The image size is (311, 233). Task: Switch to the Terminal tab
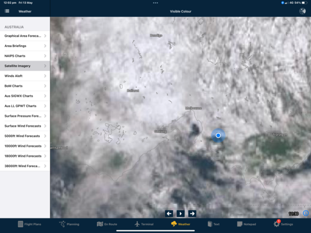click(x=144, y=224)
